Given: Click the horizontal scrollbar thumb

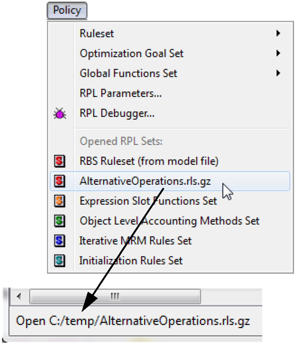Looking at the screenshot, I should [115, 296].
